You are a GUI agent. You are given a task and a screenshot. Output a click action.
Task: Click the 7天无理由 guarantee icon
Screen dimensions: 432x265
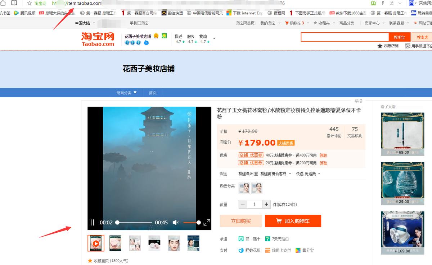tap(267, 239)
